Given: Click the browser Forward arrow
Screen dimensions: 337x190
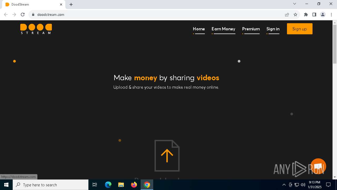Looking at the screenshot, I should pyautogui.click(x=14, y=15).
